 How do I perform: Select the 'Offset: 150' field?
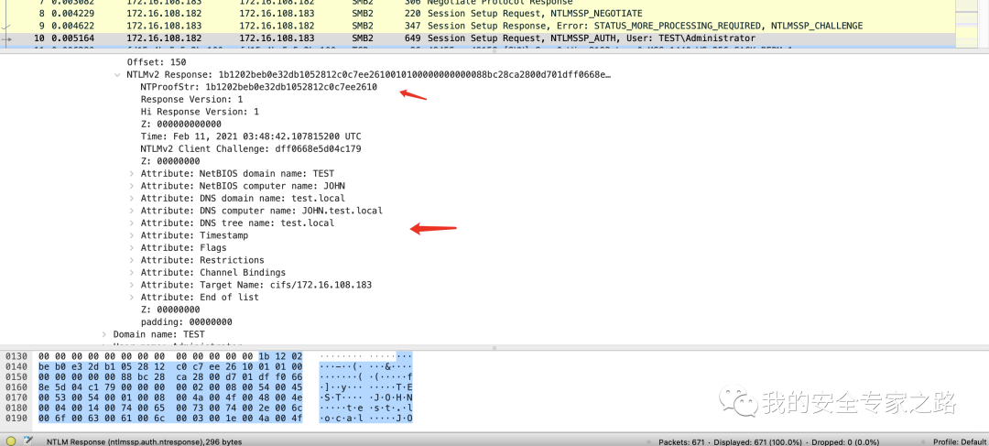point(157,62)
